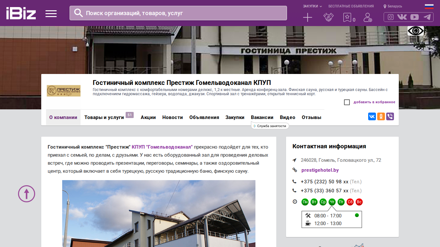Select Saturday (Сб) schedule day
Viewport: 440px width, 247px height.
click(x=350, y=202)
